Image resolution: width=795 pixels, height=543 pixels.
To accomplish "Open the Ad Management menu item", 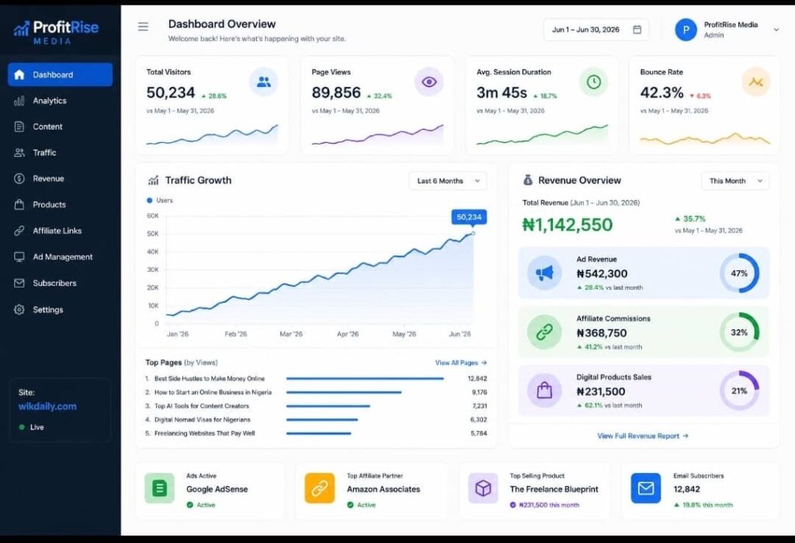I will tap(61, 257).
